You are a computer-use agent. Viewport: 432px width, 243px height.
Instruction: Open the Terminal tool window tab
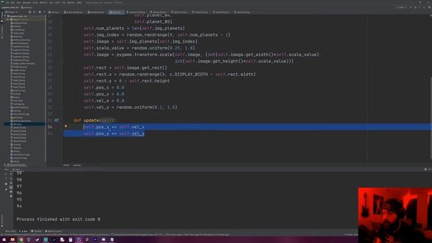coord(36,231)
